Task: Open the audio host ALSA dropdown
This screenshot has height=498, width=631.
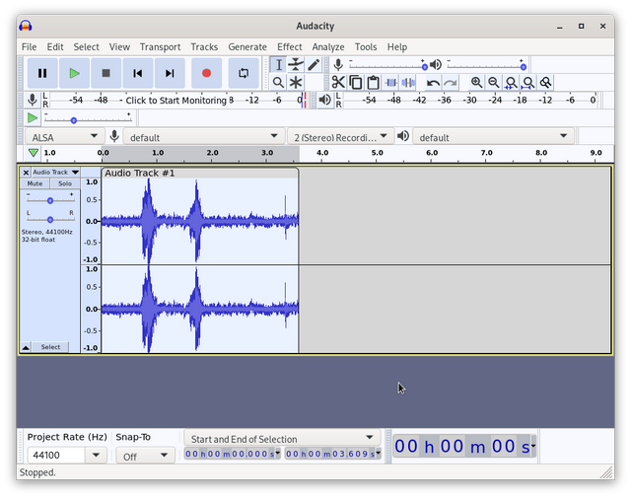Action: (x=65, y=137)
